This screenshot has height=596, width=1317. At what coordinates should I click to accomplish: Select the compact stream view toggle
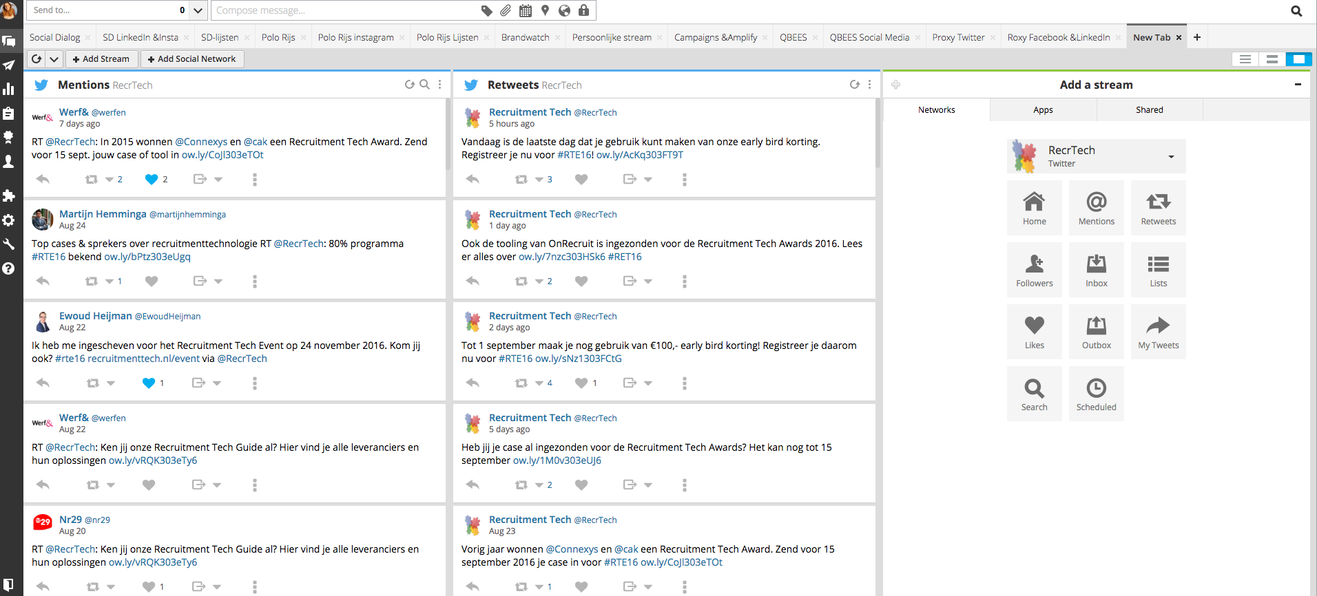coord(1245,59)
